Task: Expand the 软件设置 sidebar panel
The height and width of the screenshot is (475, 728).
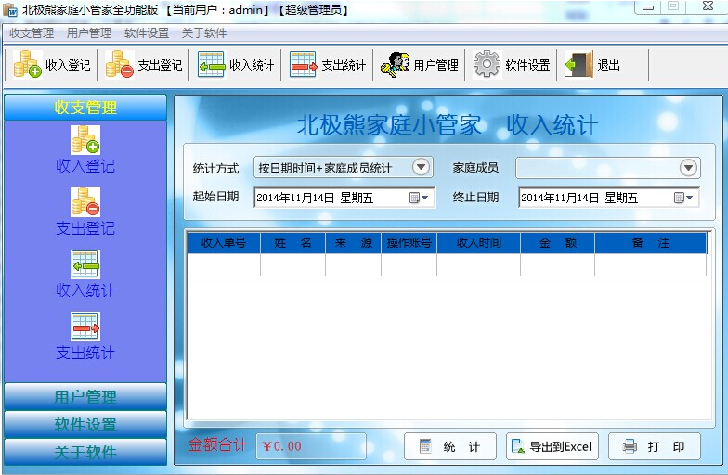Action: (x=85, y=425)
